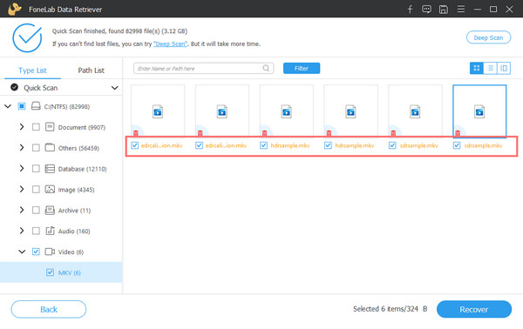Viewport: 523px width, 329px height.
Task: Click the search magnifier icon
Action: (266, 68)
